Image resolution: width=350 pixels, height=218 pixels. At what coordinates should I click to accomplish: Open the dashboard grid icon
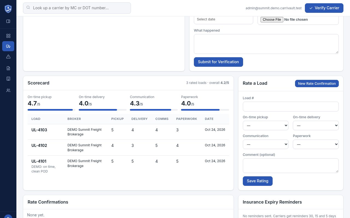pos(8,36)
